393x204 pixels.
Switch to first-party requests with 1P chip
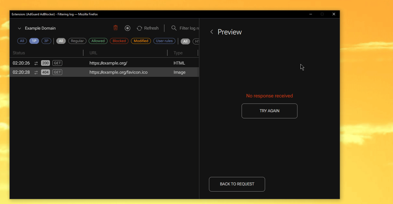[34, 41]
